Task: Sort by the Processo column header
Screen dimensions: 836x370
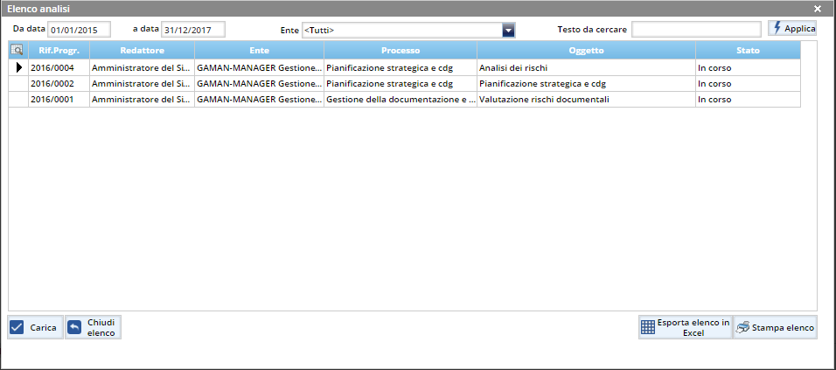Action: pyautogui.click(x=400, y=51)
